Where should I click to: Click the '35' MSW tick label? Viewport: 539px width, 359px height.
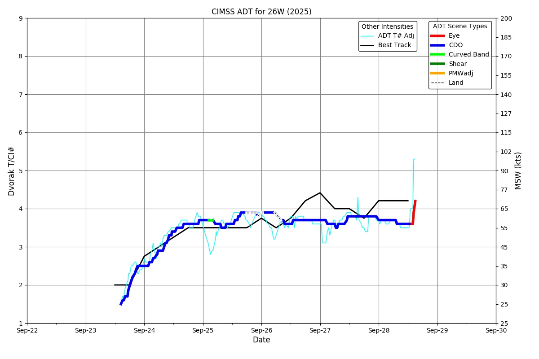(x=504, y=266)
